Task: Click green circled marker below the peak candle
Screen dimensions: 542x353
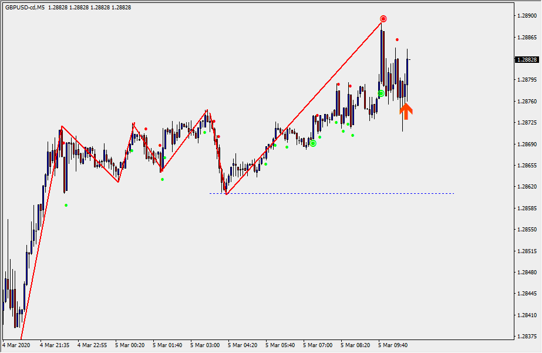Action: [381, 93]
